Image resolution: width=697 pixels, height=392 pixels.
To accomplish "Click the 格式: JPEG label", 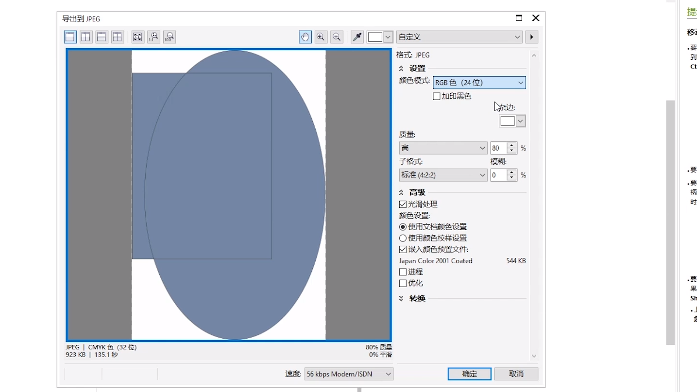I will click(x=413, y=55).
